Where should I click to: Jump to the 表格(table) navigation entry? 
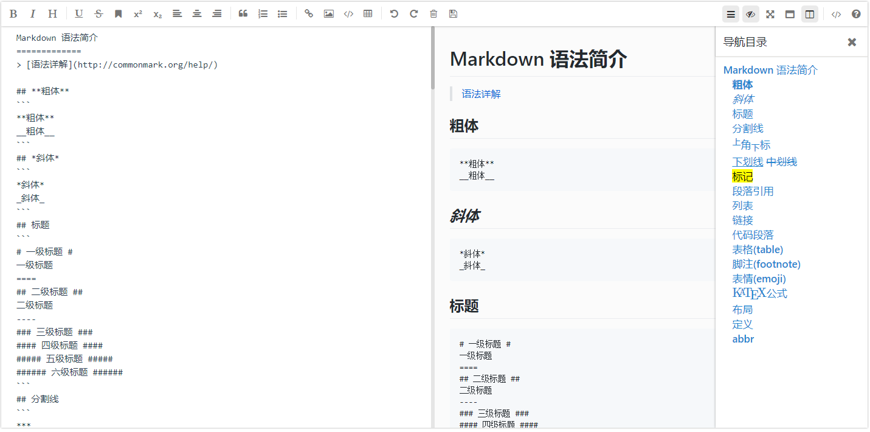coord(758,249)
